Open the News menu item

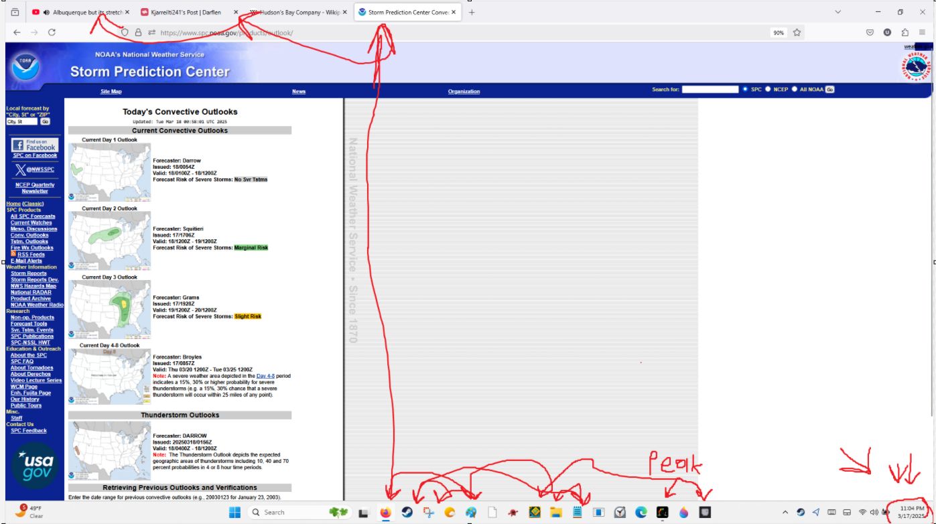[299, 91]
